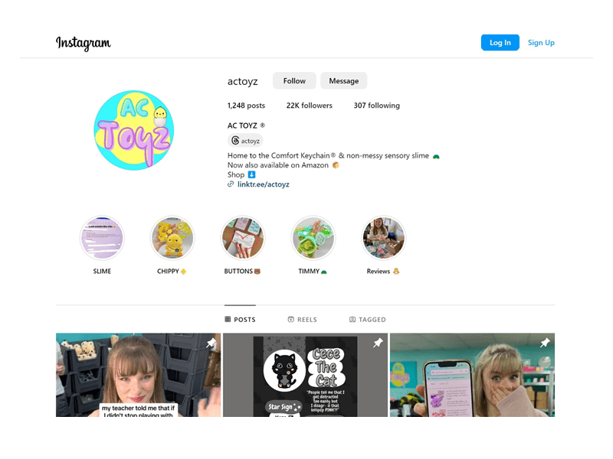613x459 pixels.
Task: Open the CHIPPY story highlight
Action: [x=172, y=238]
